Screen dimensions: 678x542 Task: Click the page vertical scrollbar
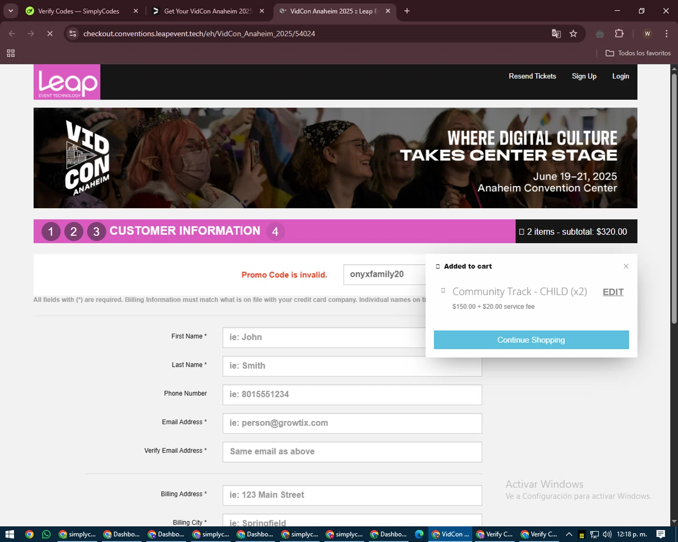tap(674, 199)
